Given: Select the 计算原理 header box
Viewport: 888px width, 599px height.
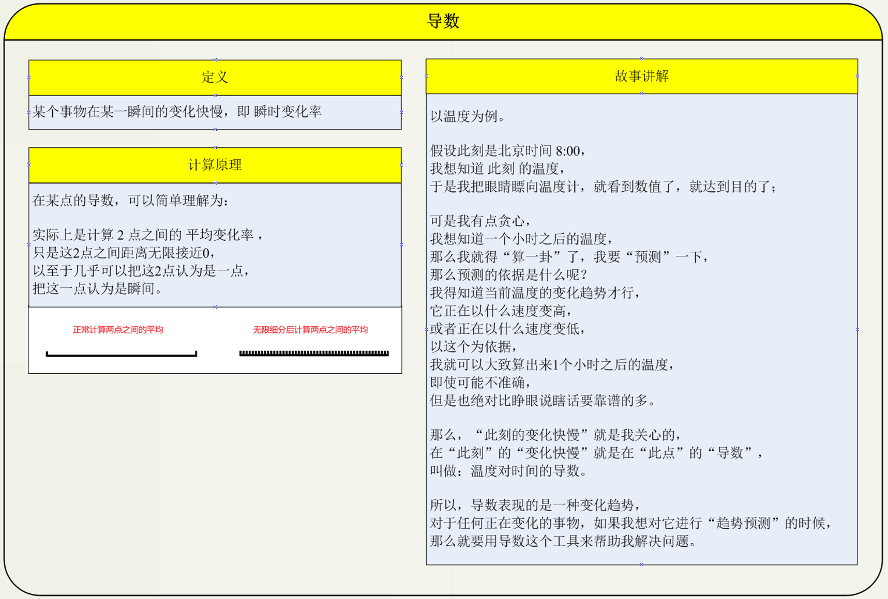Looking at the screenshot, I should [215, 165].
